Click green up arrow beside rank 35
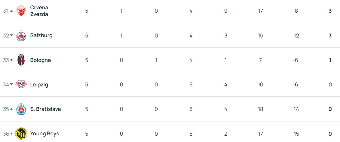The image size is (340, 142). tap(11, 109)
